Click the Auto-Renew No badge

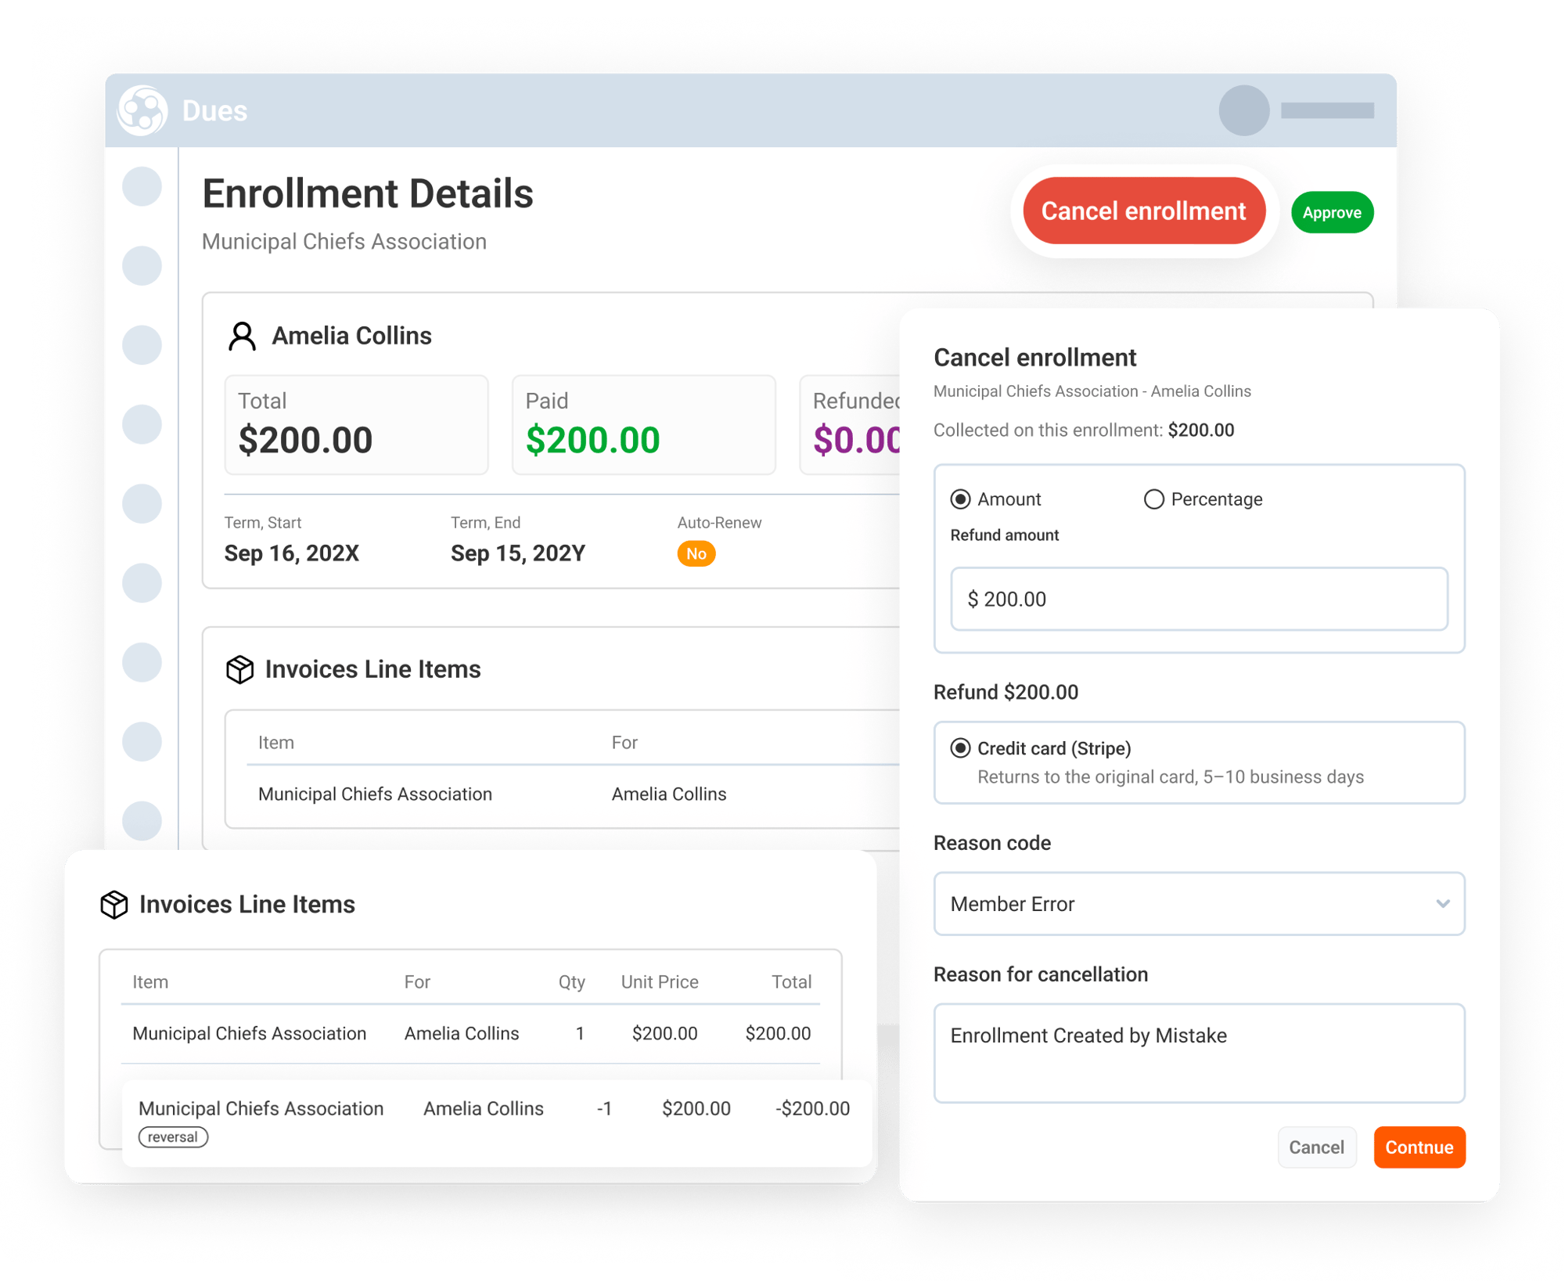696,554
